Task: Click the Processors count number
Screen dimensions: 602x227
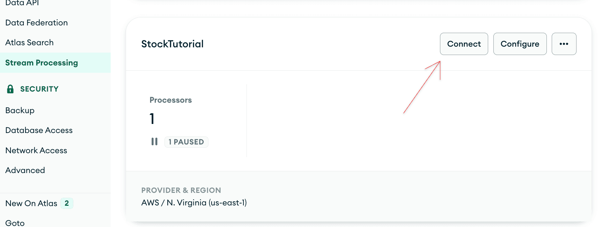Action: point(152,119)
